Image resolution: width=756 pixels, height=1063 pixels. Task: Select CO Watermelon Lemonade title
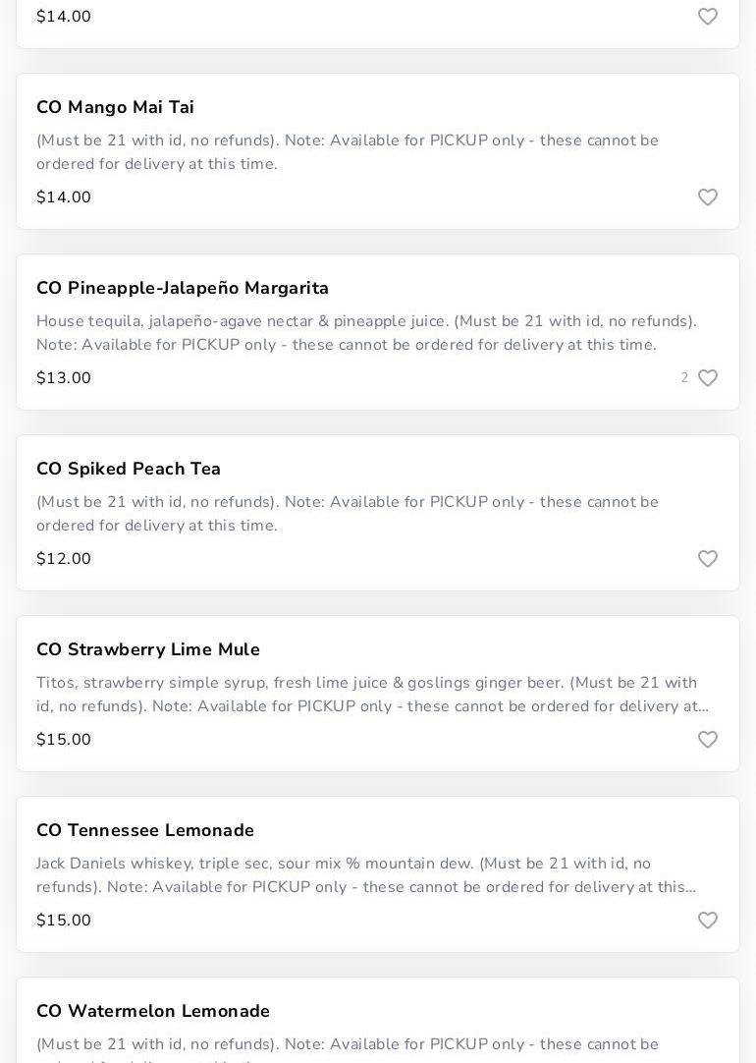[153, 1011]
